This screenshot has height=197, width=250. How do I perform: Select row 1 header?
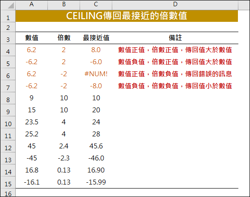[x=8, y=16]
